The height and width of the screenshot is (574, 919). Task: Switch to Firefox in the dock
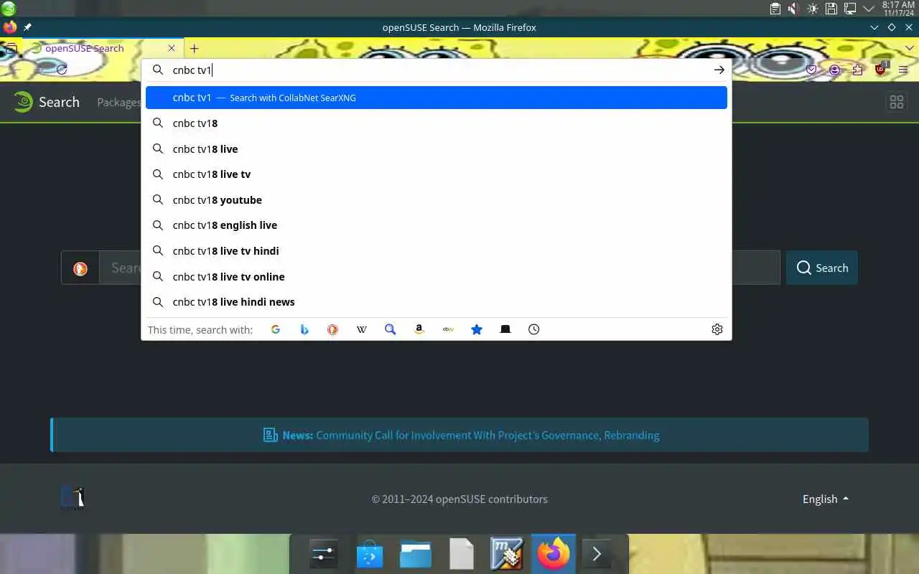point(554,554)
